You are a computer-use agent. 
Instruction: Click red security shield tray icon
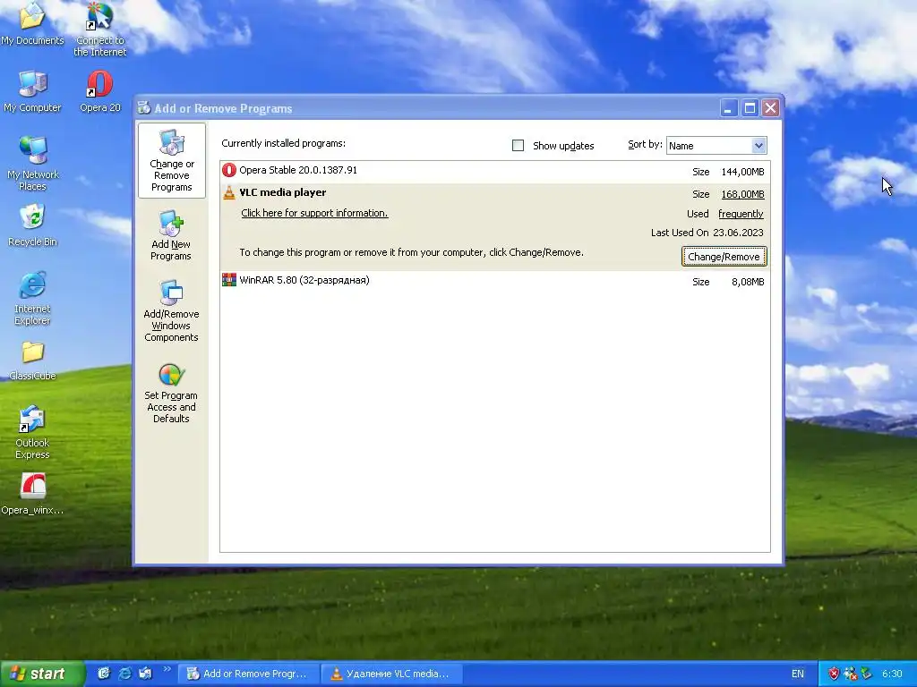click(834, 674)
